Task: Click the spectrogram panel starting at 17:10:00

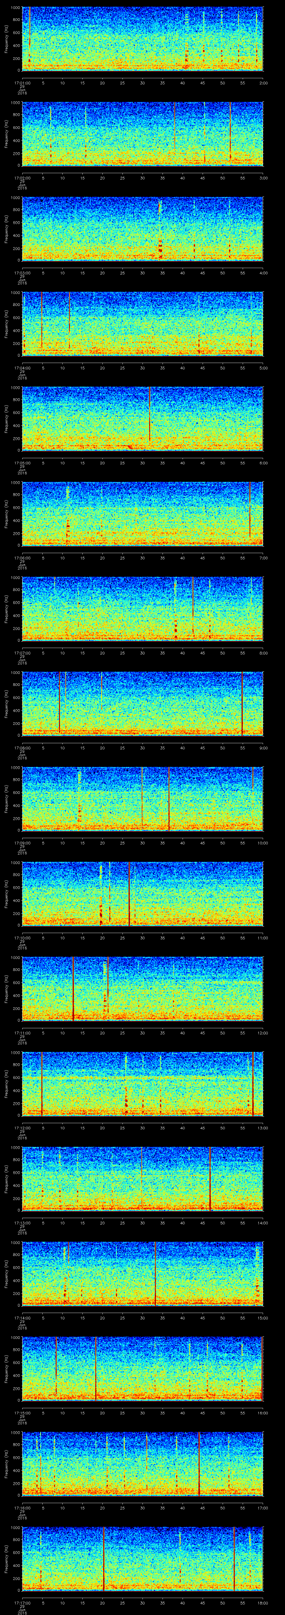Action: [143, 894]
